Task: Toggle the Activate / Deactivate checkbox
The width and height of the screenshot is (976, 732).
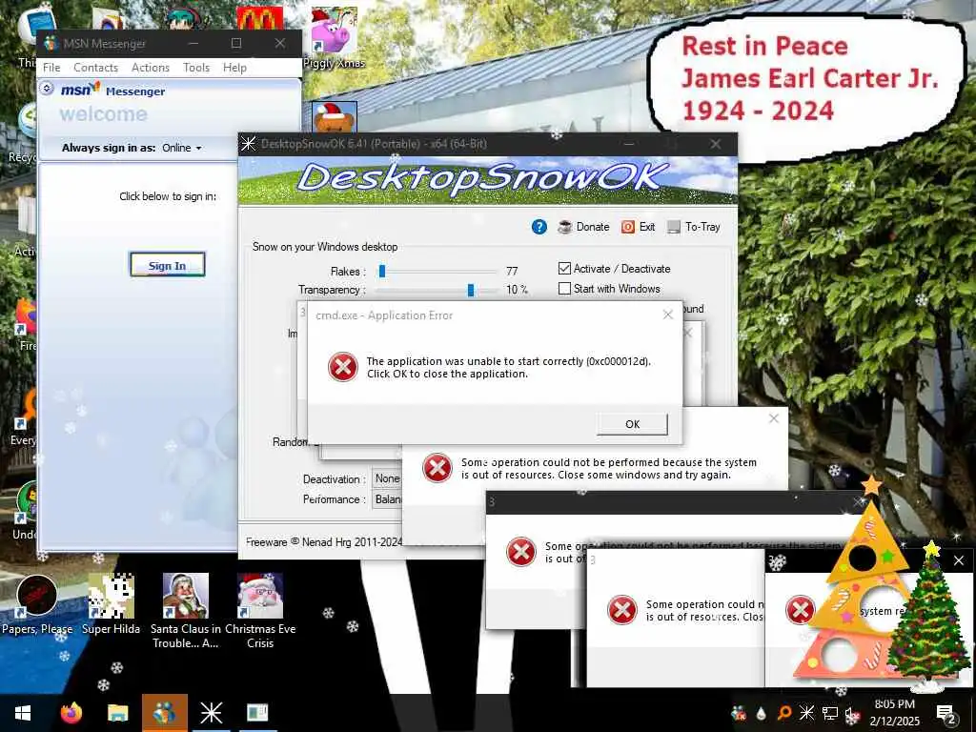Action: [x=564, y=268]
